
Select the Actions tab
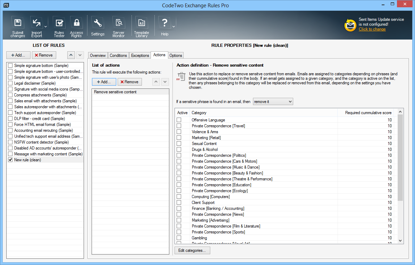pyautogui.click(x=159, y=55)
